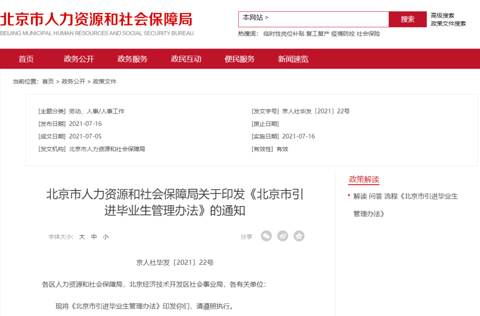Open the 便民服务 menu item
480x316 pixels.
pos(239,58)
